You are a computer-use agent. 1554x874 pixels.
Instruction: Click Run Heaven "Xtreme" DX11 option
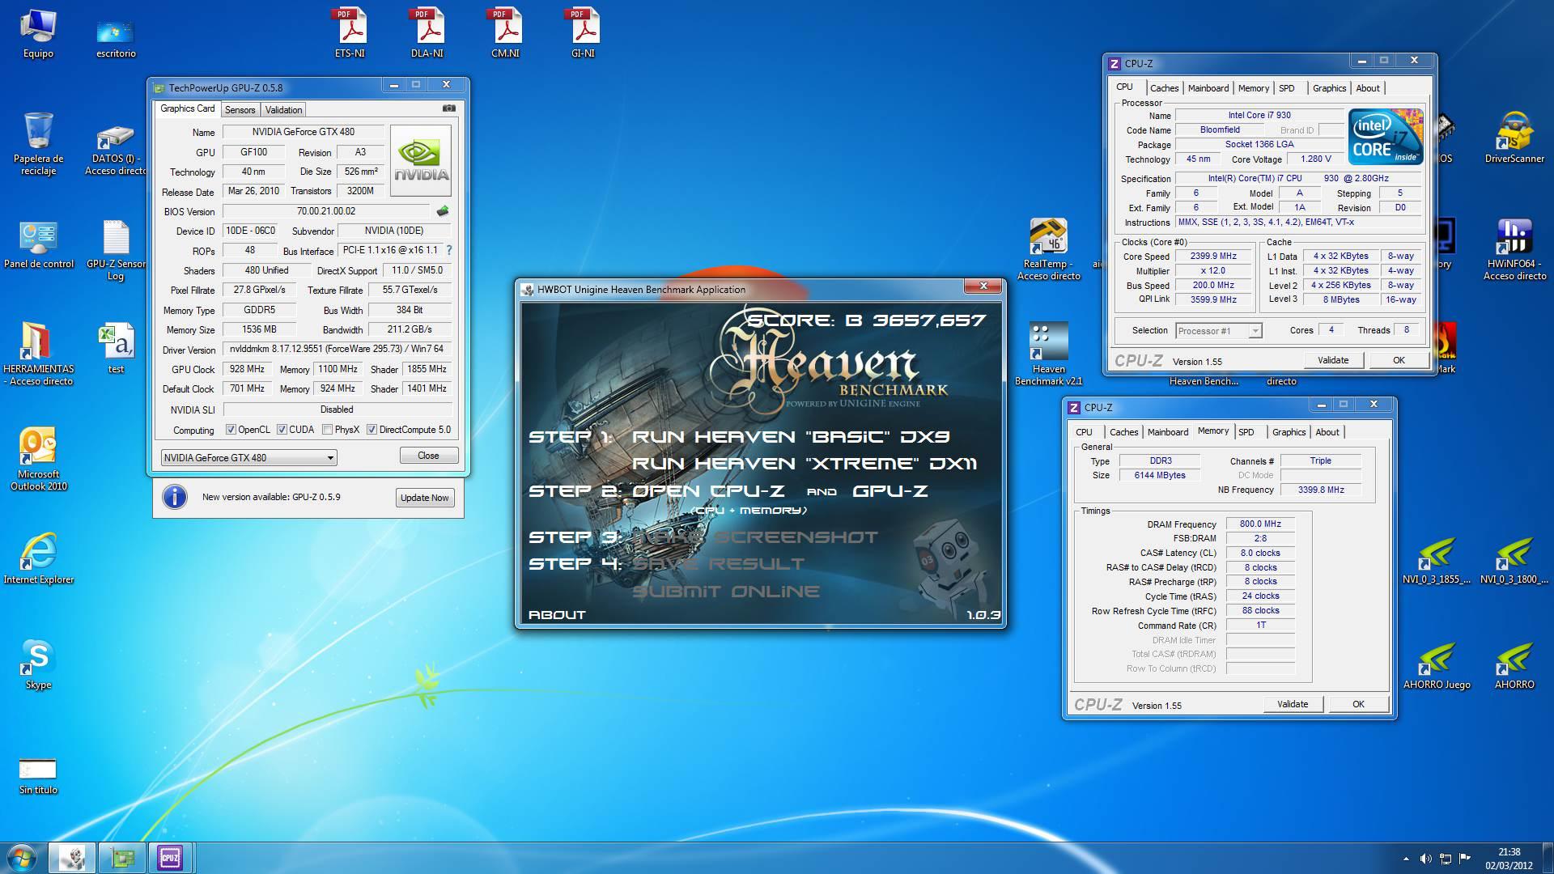pos(804,464)
